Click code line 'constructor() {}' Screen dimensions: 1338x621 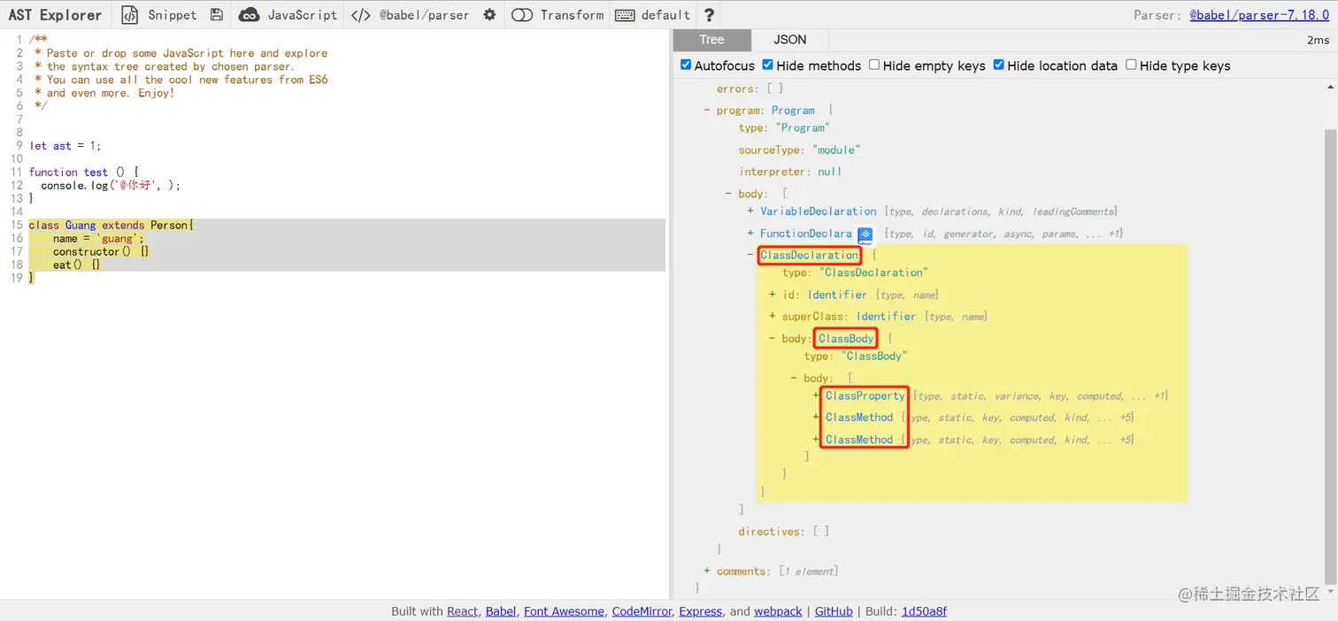coord(101,252)
